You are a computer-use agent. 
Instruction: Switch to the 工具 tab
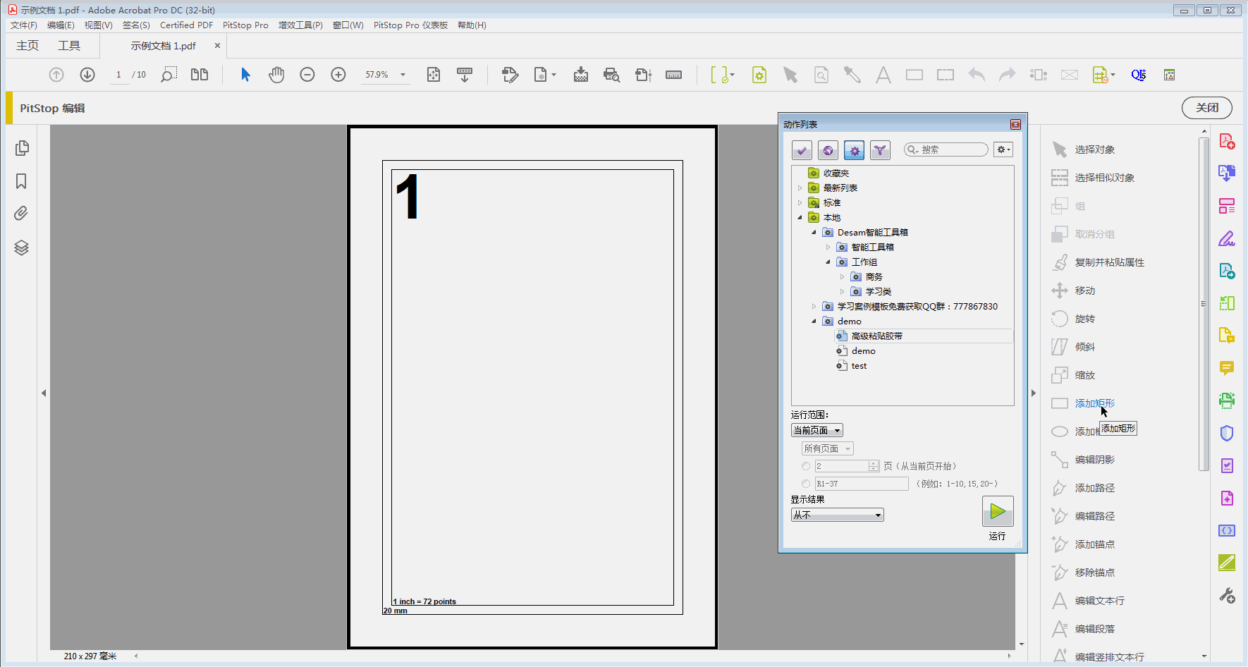69,46
